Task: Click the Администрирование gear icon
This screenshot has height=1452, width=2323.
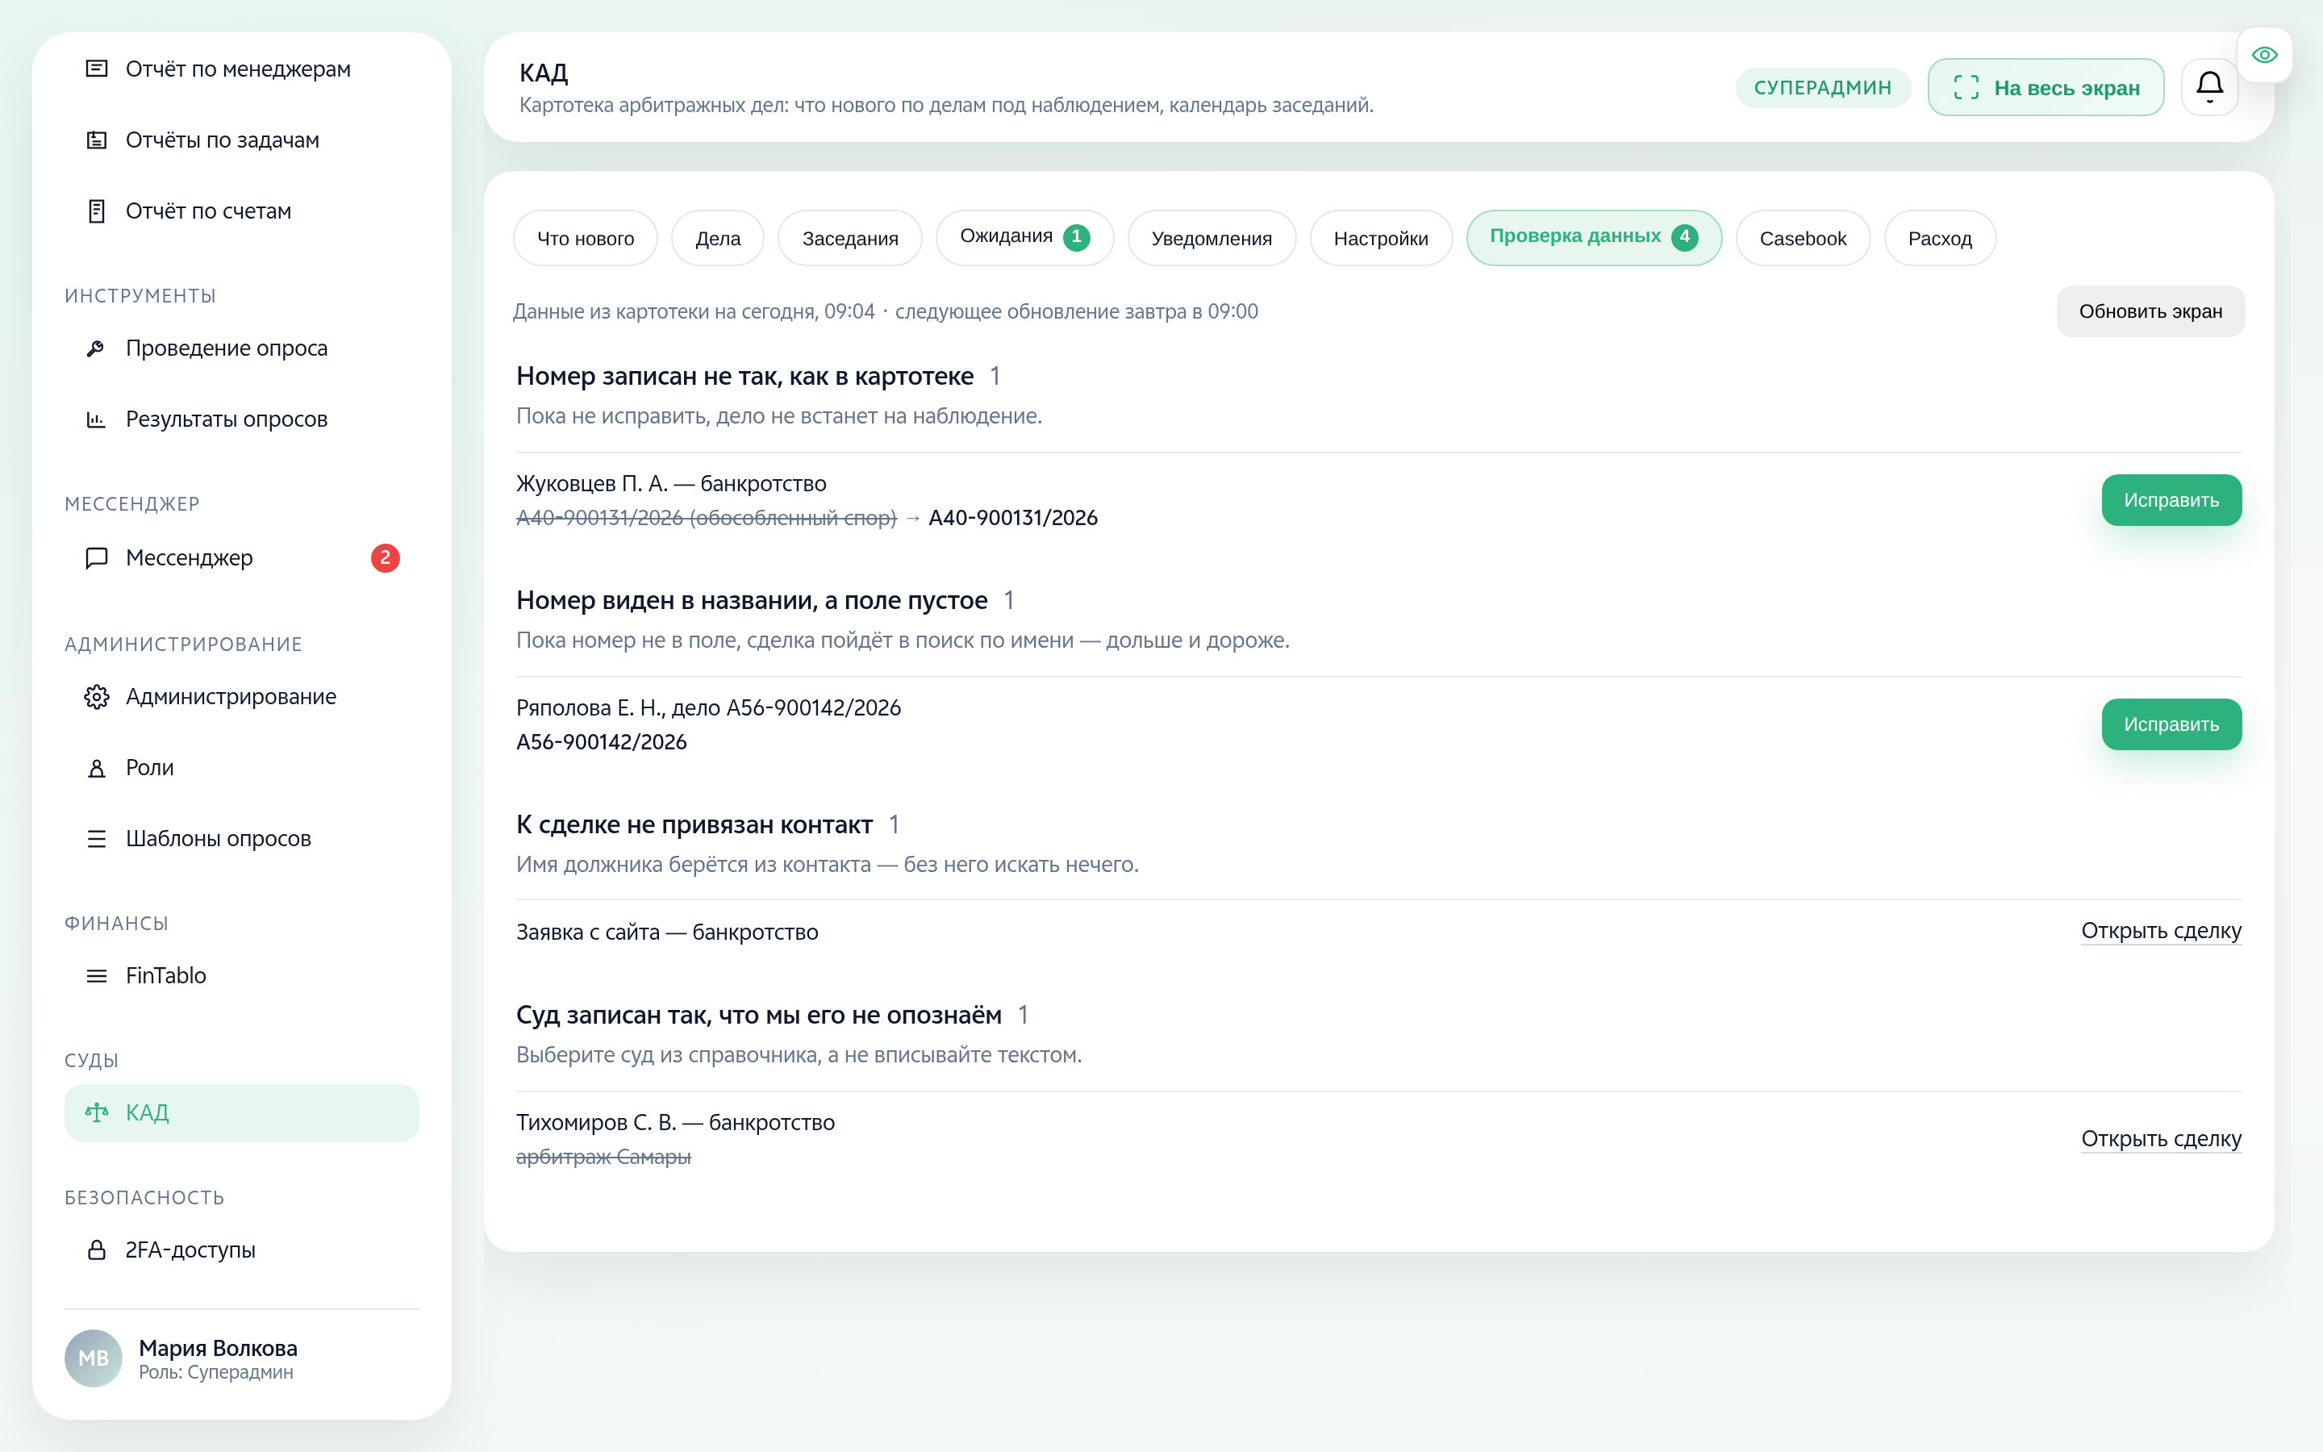Action: tap(97, 697)
